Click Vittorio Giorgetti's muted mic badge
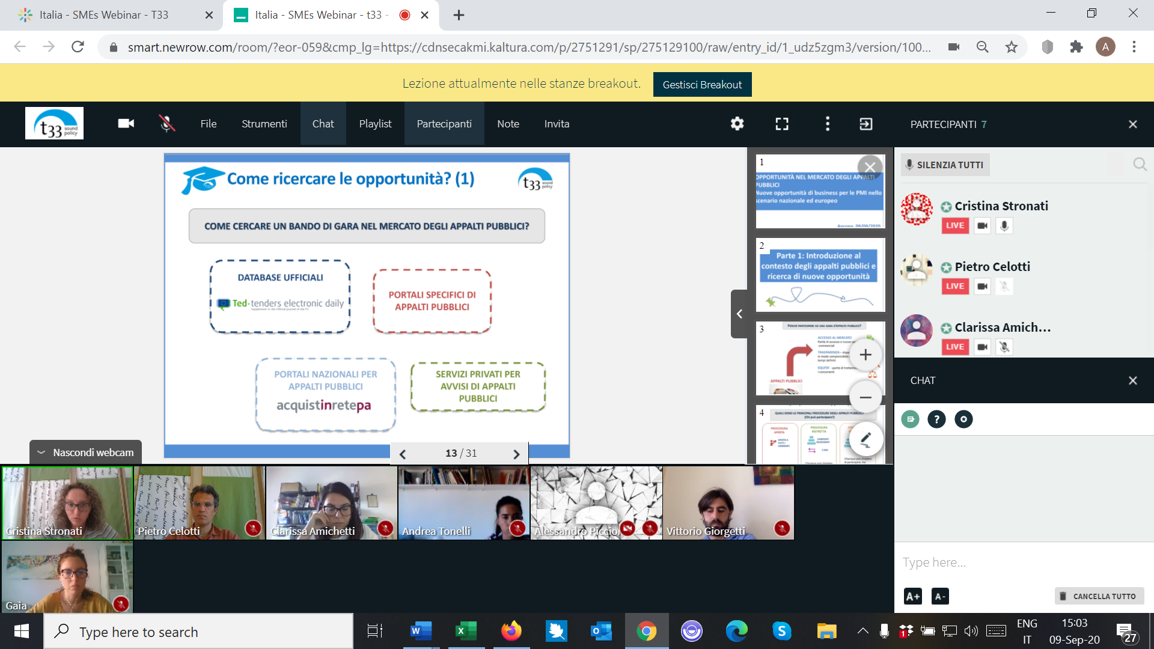 click(782, 528)
